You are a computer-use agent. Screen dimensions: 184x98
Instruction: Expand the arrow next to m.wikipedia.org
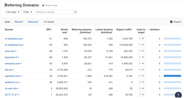point(23,39)
